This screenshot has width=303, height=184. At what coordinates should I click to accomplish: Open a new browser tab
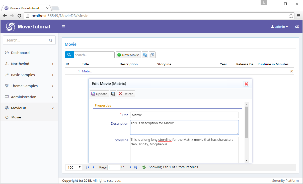tap(55, 9)
